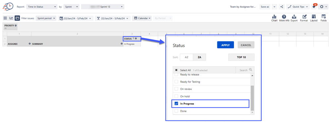Image resolution: width=331 pixels, height=122 pixels.
Task: Open STATUS column gear settings
Action: (x=136, y=39)
